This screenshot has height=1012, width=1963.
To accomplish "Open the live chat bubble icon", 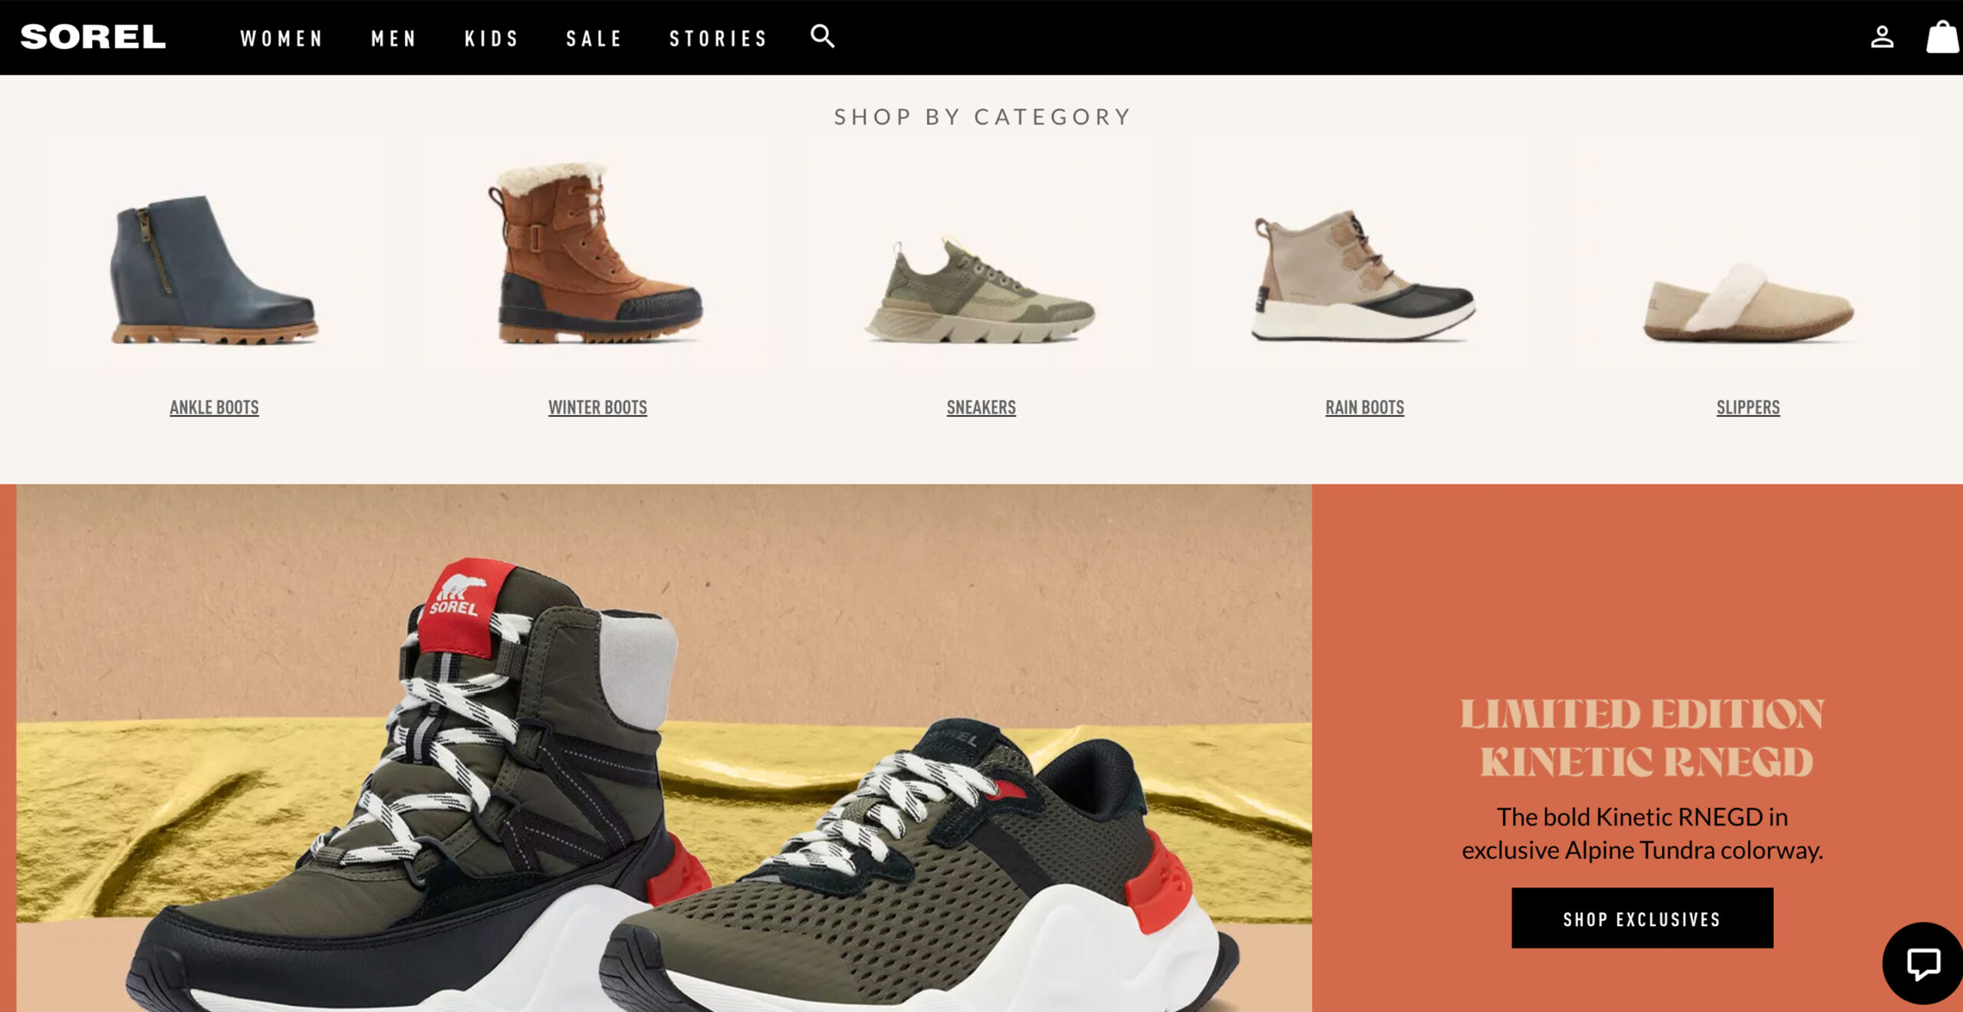I will (x=1923, y=964).
